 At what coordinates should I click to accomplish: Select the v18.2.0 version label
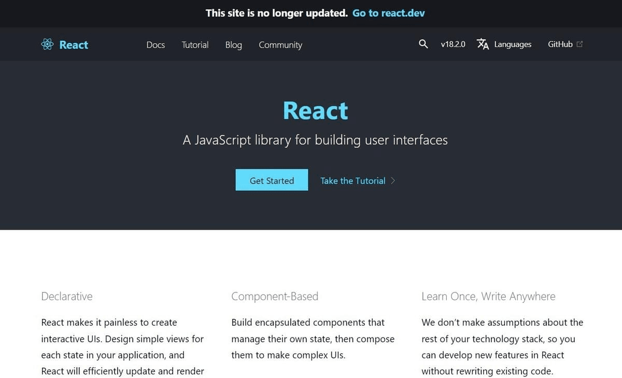tap(453, 44)
